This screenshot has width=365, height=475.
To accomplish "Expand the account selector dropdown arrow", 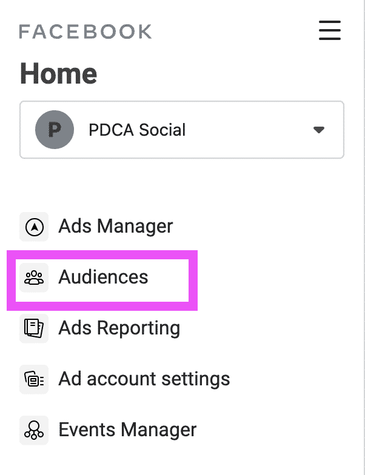I will click(319, 130).
